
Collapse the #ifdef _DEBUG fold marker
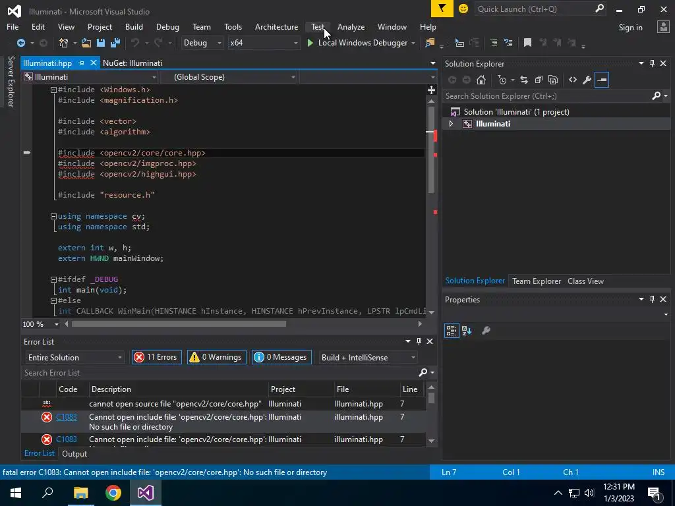pyautogui.click(x=53, y=279)
